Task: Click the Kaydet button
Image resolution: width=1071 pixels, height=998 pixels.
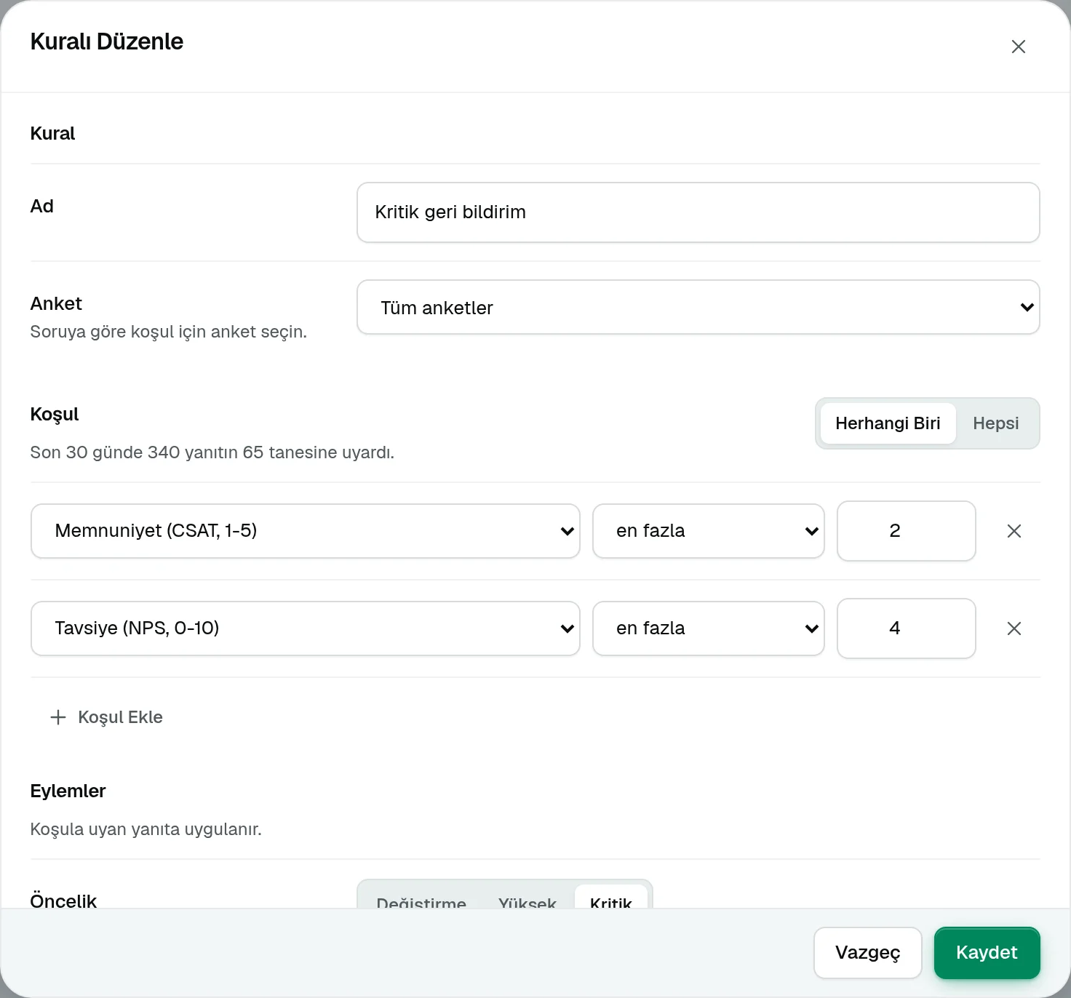Action: point(987,953)
